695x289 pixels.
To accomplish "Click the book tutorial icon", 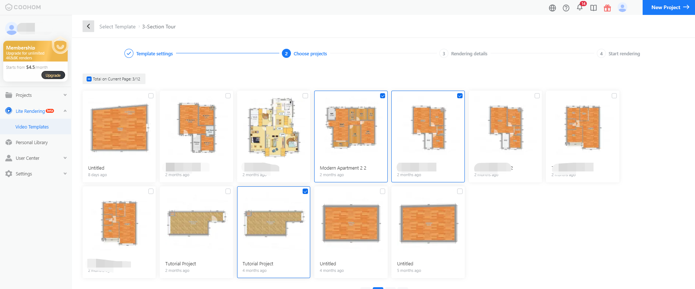I will (x=594, y=8).
